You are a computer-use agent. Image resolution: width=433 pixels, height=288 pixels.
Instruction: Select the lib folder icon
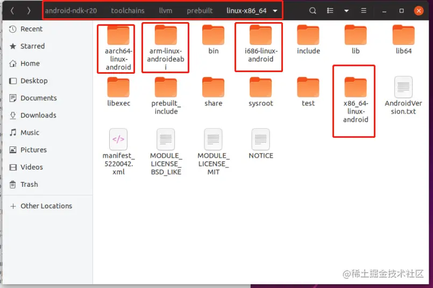(x=356, y=35)
